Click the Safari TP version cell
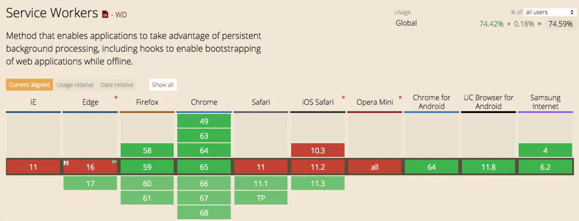 point(261,198)
